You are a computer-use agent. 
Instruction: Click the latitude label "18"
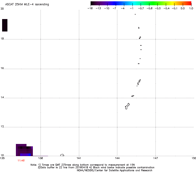(x=2, y=39)
